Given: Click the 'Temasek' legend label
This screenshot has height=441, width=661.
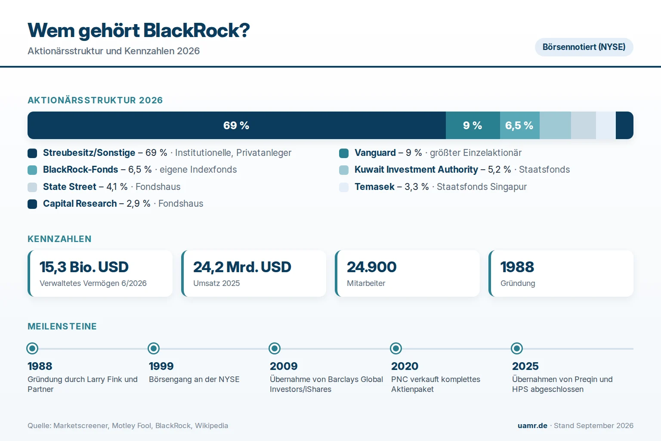Looking at the screenshot, I should click(374, 187).
